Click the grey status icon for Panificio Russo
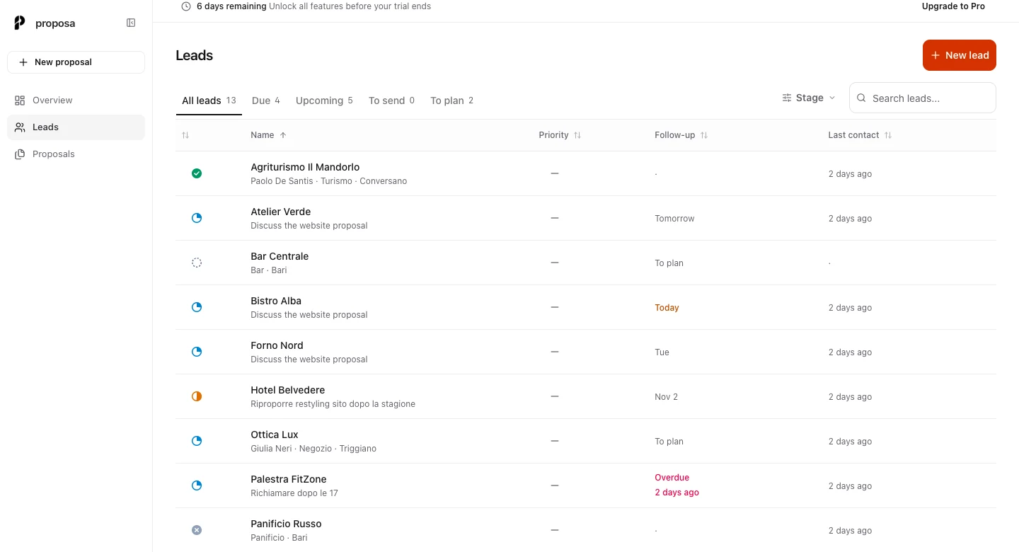 coord(197,530)
